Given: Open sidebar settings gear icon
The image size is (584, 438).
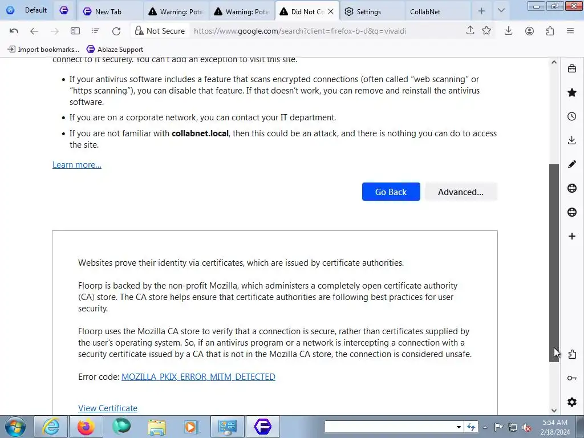Looking at the screenshot, I should (572, 402).
